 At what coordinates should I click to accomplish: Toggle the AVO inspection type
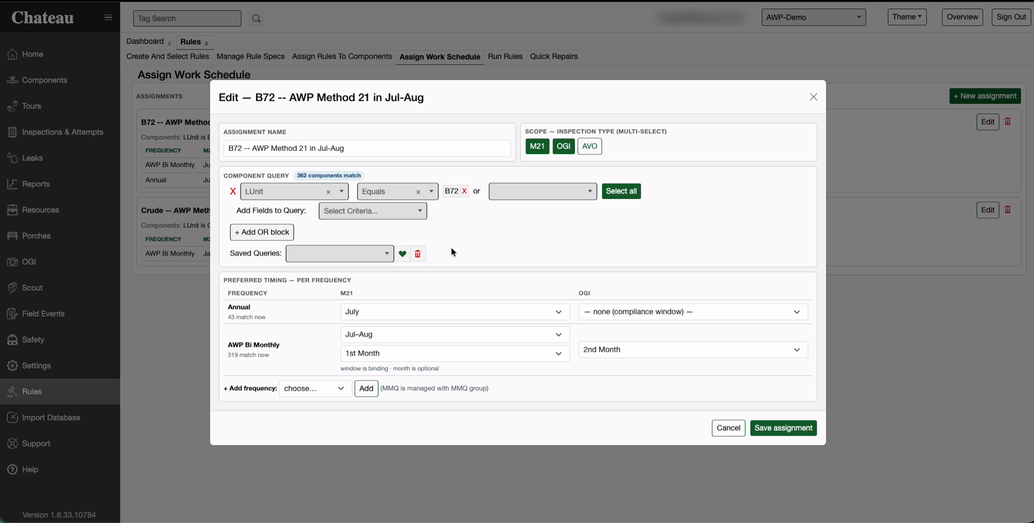(589, 146)
